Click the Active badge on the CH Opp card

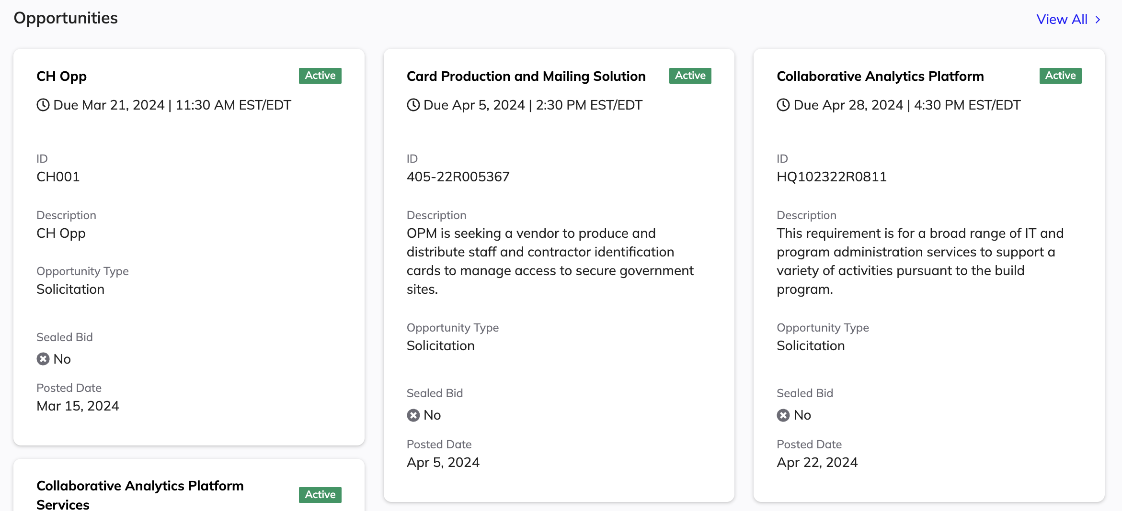click(320, 76)
